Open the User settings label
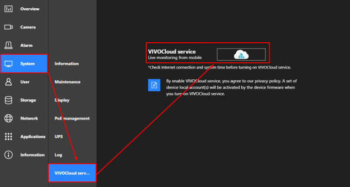This screenshot has height=187, width=350. tap(25, 82)
